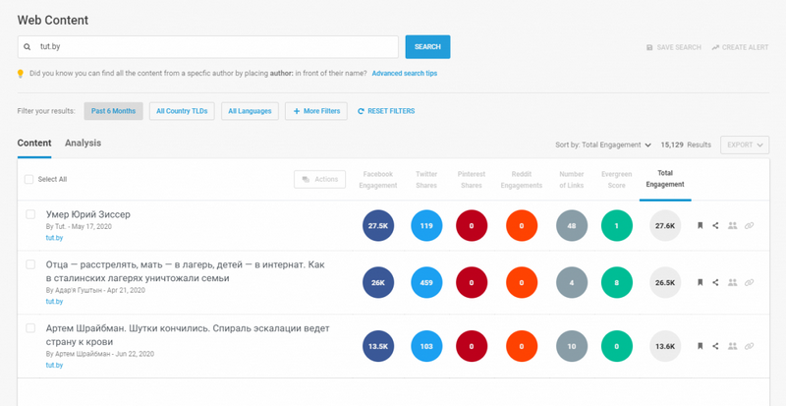This screenshot has width=786, height=406.
Task: Click share icon for 'Умер Юрий Зиссер'
Action: (x=715, y=225)
